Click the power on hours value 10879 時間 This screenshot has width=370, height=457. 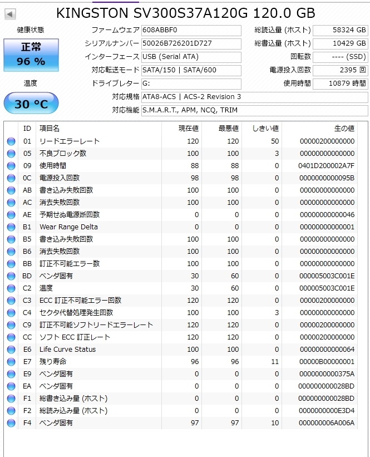341,84
